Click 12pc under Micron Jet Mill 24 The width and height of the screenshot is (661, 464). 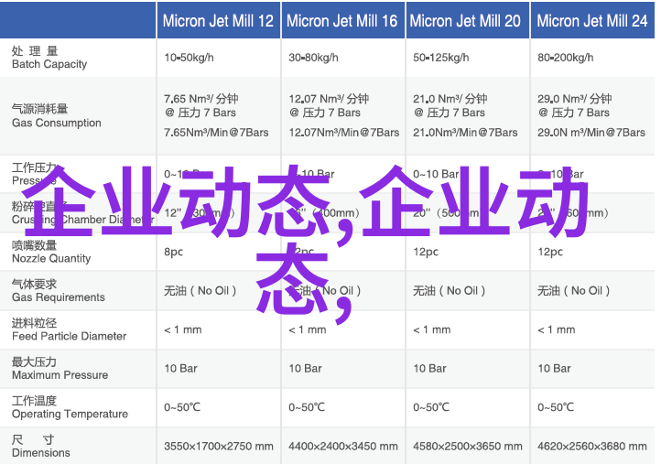549,252
